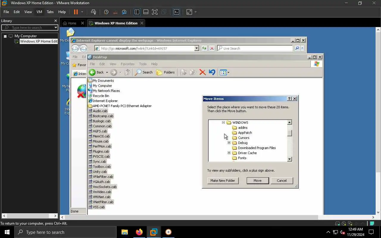Open the Back history dropdown arrow

pos(107,72)
